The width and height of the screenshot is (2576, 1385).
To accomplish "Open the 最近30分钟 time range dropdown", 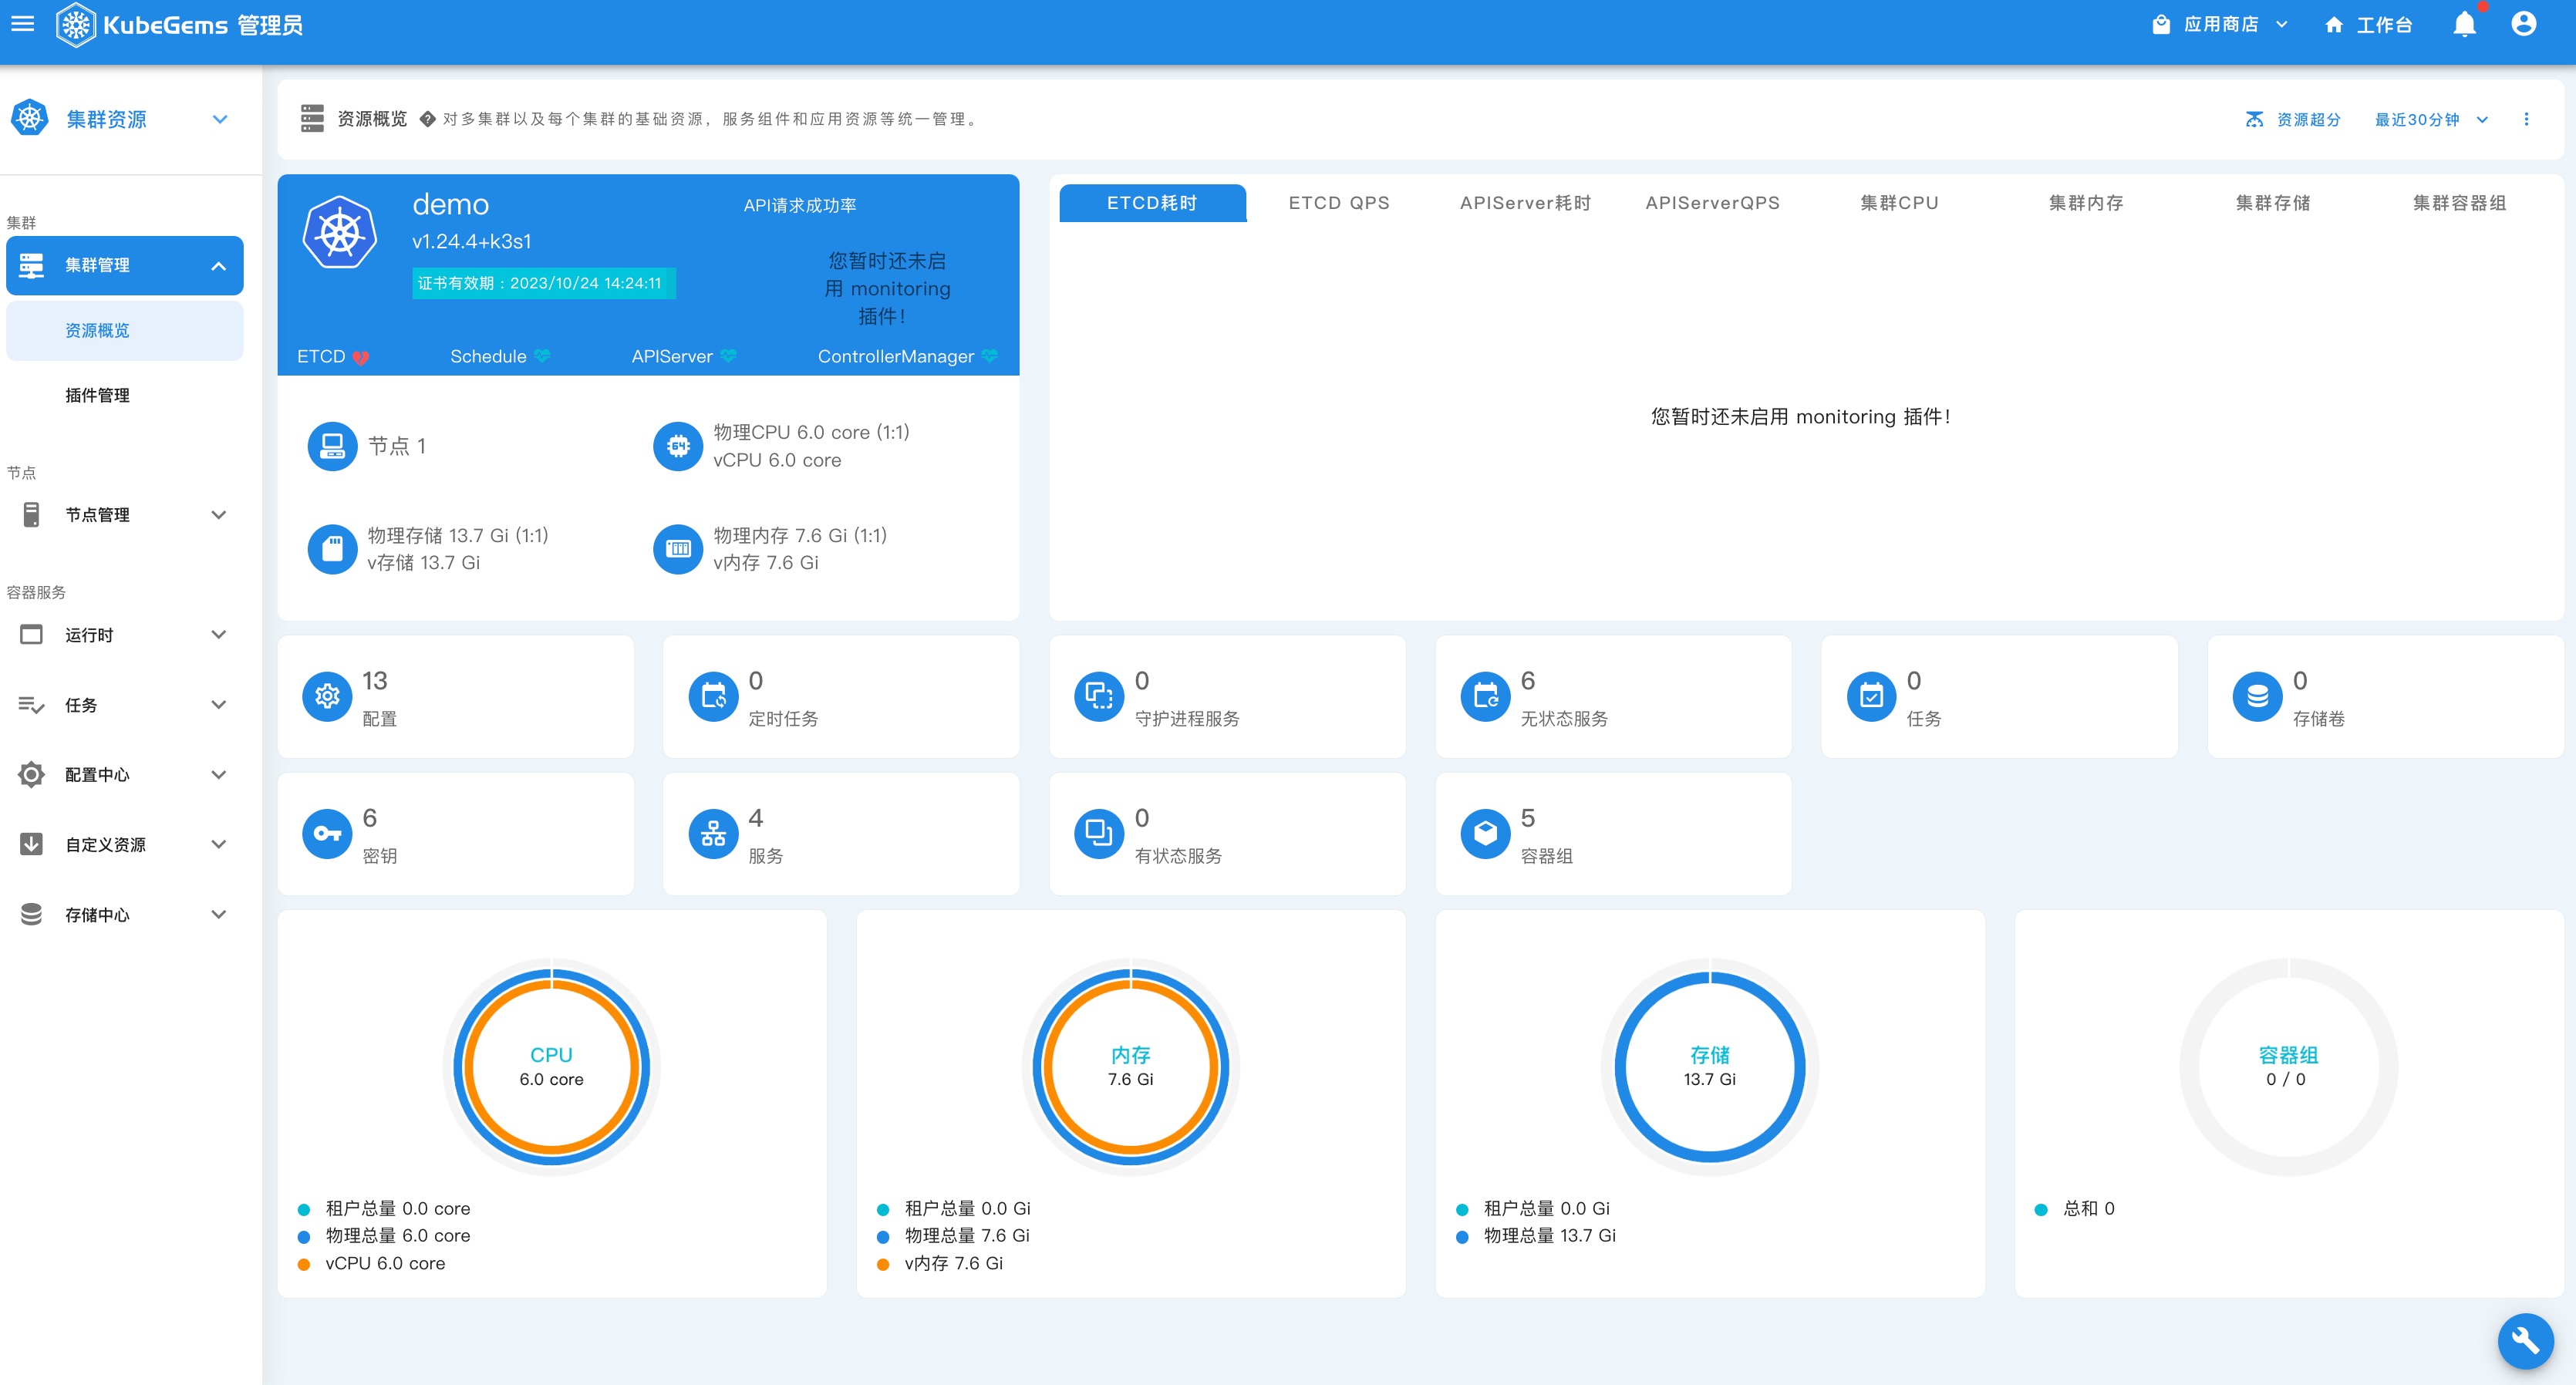I will (2431, 119).
